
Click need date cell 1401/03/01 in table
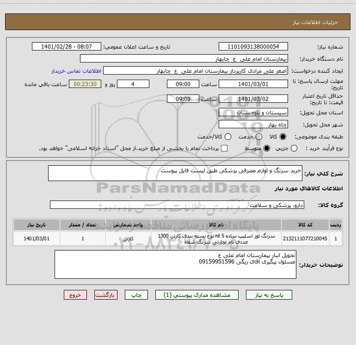(x=37, y=238)
